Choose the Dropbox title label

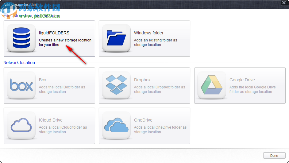(x=142, y=80)
